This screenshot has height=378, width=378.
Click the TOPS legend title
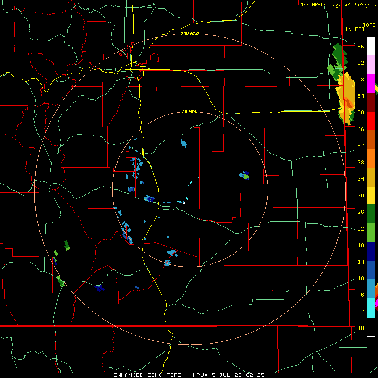369,25
